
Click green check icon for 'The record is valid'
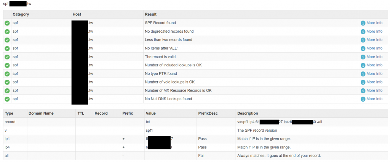click(x=7, y=57)
